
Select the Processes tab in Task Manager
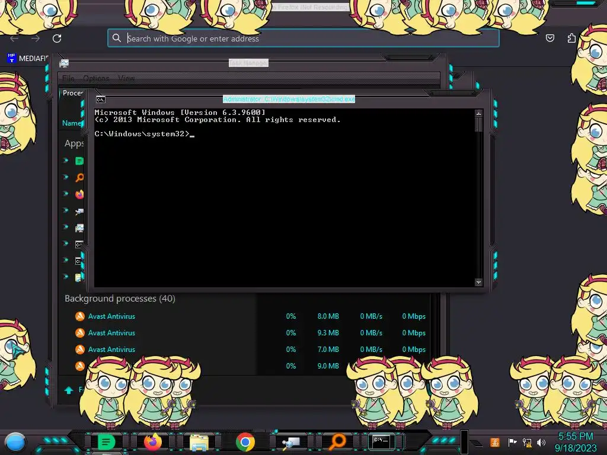(73, 93)
